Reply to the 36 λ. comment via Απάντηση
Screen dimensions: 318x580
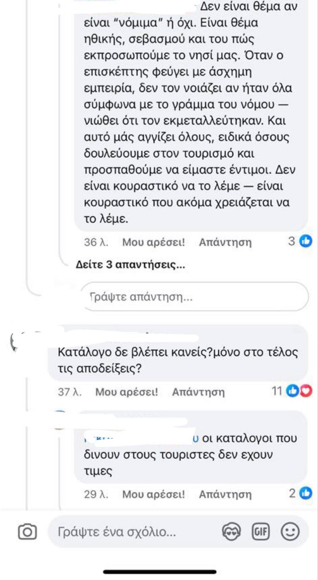pyautogui.click(x=225, y=242)
